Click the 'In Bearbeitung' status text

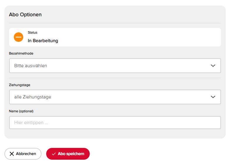click(43, 41)
